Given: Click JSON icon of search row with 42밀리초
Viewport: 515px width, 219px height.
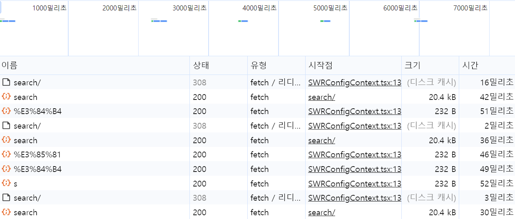Looking at the screenshot, I should (x=6, y=97).
